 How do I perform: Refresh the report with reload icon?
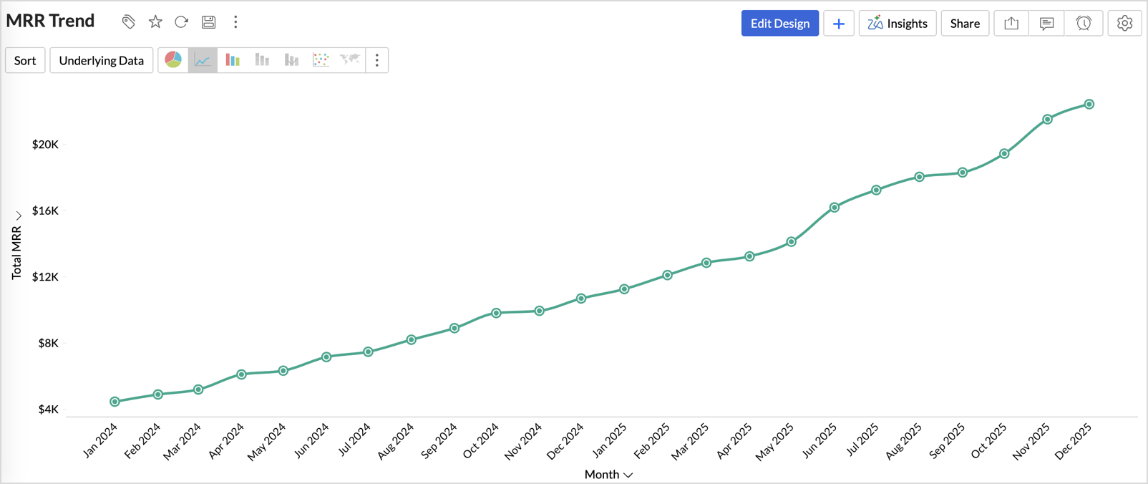[x=182, y=22]
